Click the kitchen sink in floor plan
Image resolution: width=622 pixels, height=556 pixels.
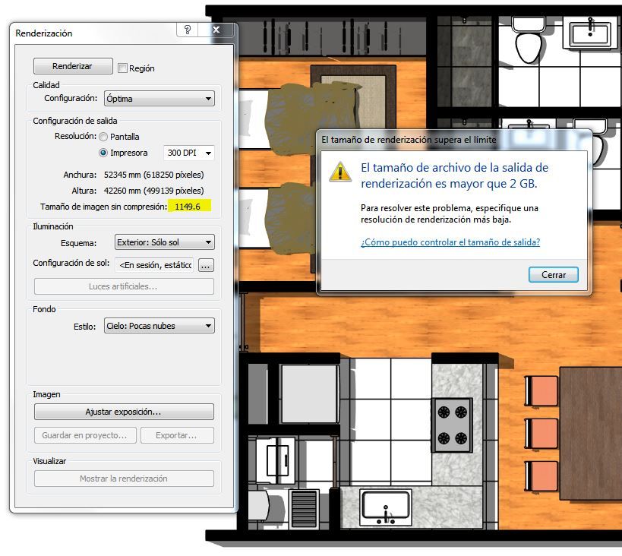(386, 508)
